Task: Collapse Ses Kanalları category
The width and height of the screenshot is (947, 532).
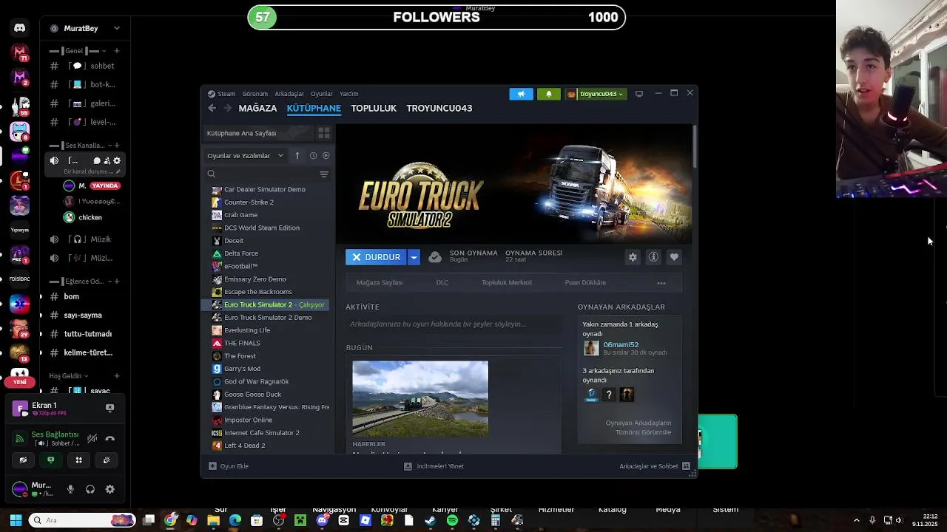Action: click(x=81, y=146)
